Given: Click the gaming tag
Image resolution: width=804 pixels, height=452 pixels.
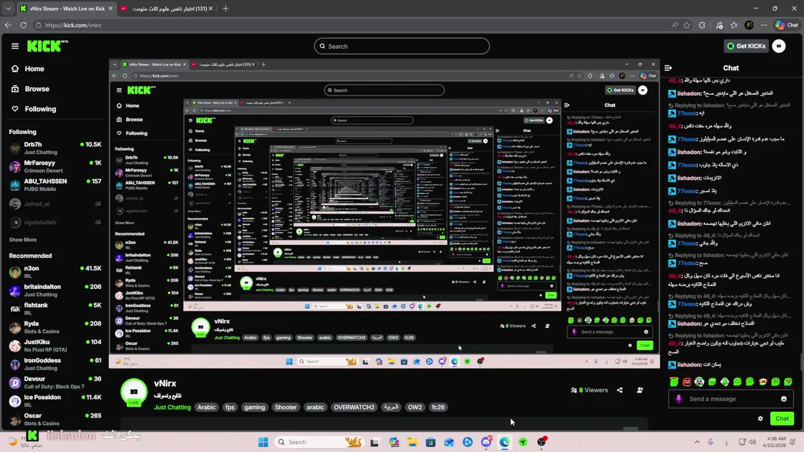Looking at the screenshot, I should click(254, 407).
